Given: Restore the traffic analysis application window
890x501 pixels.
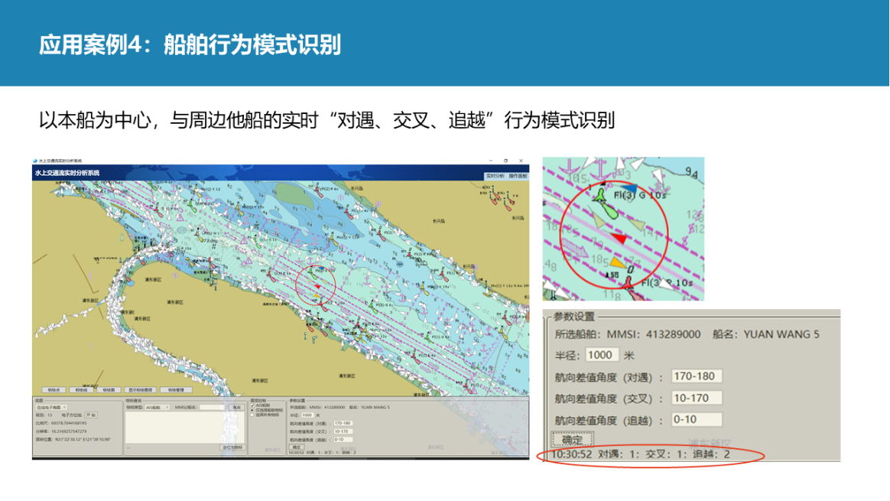Looking at the screenshot, I should pyautogui.click(x=505, y=161).
